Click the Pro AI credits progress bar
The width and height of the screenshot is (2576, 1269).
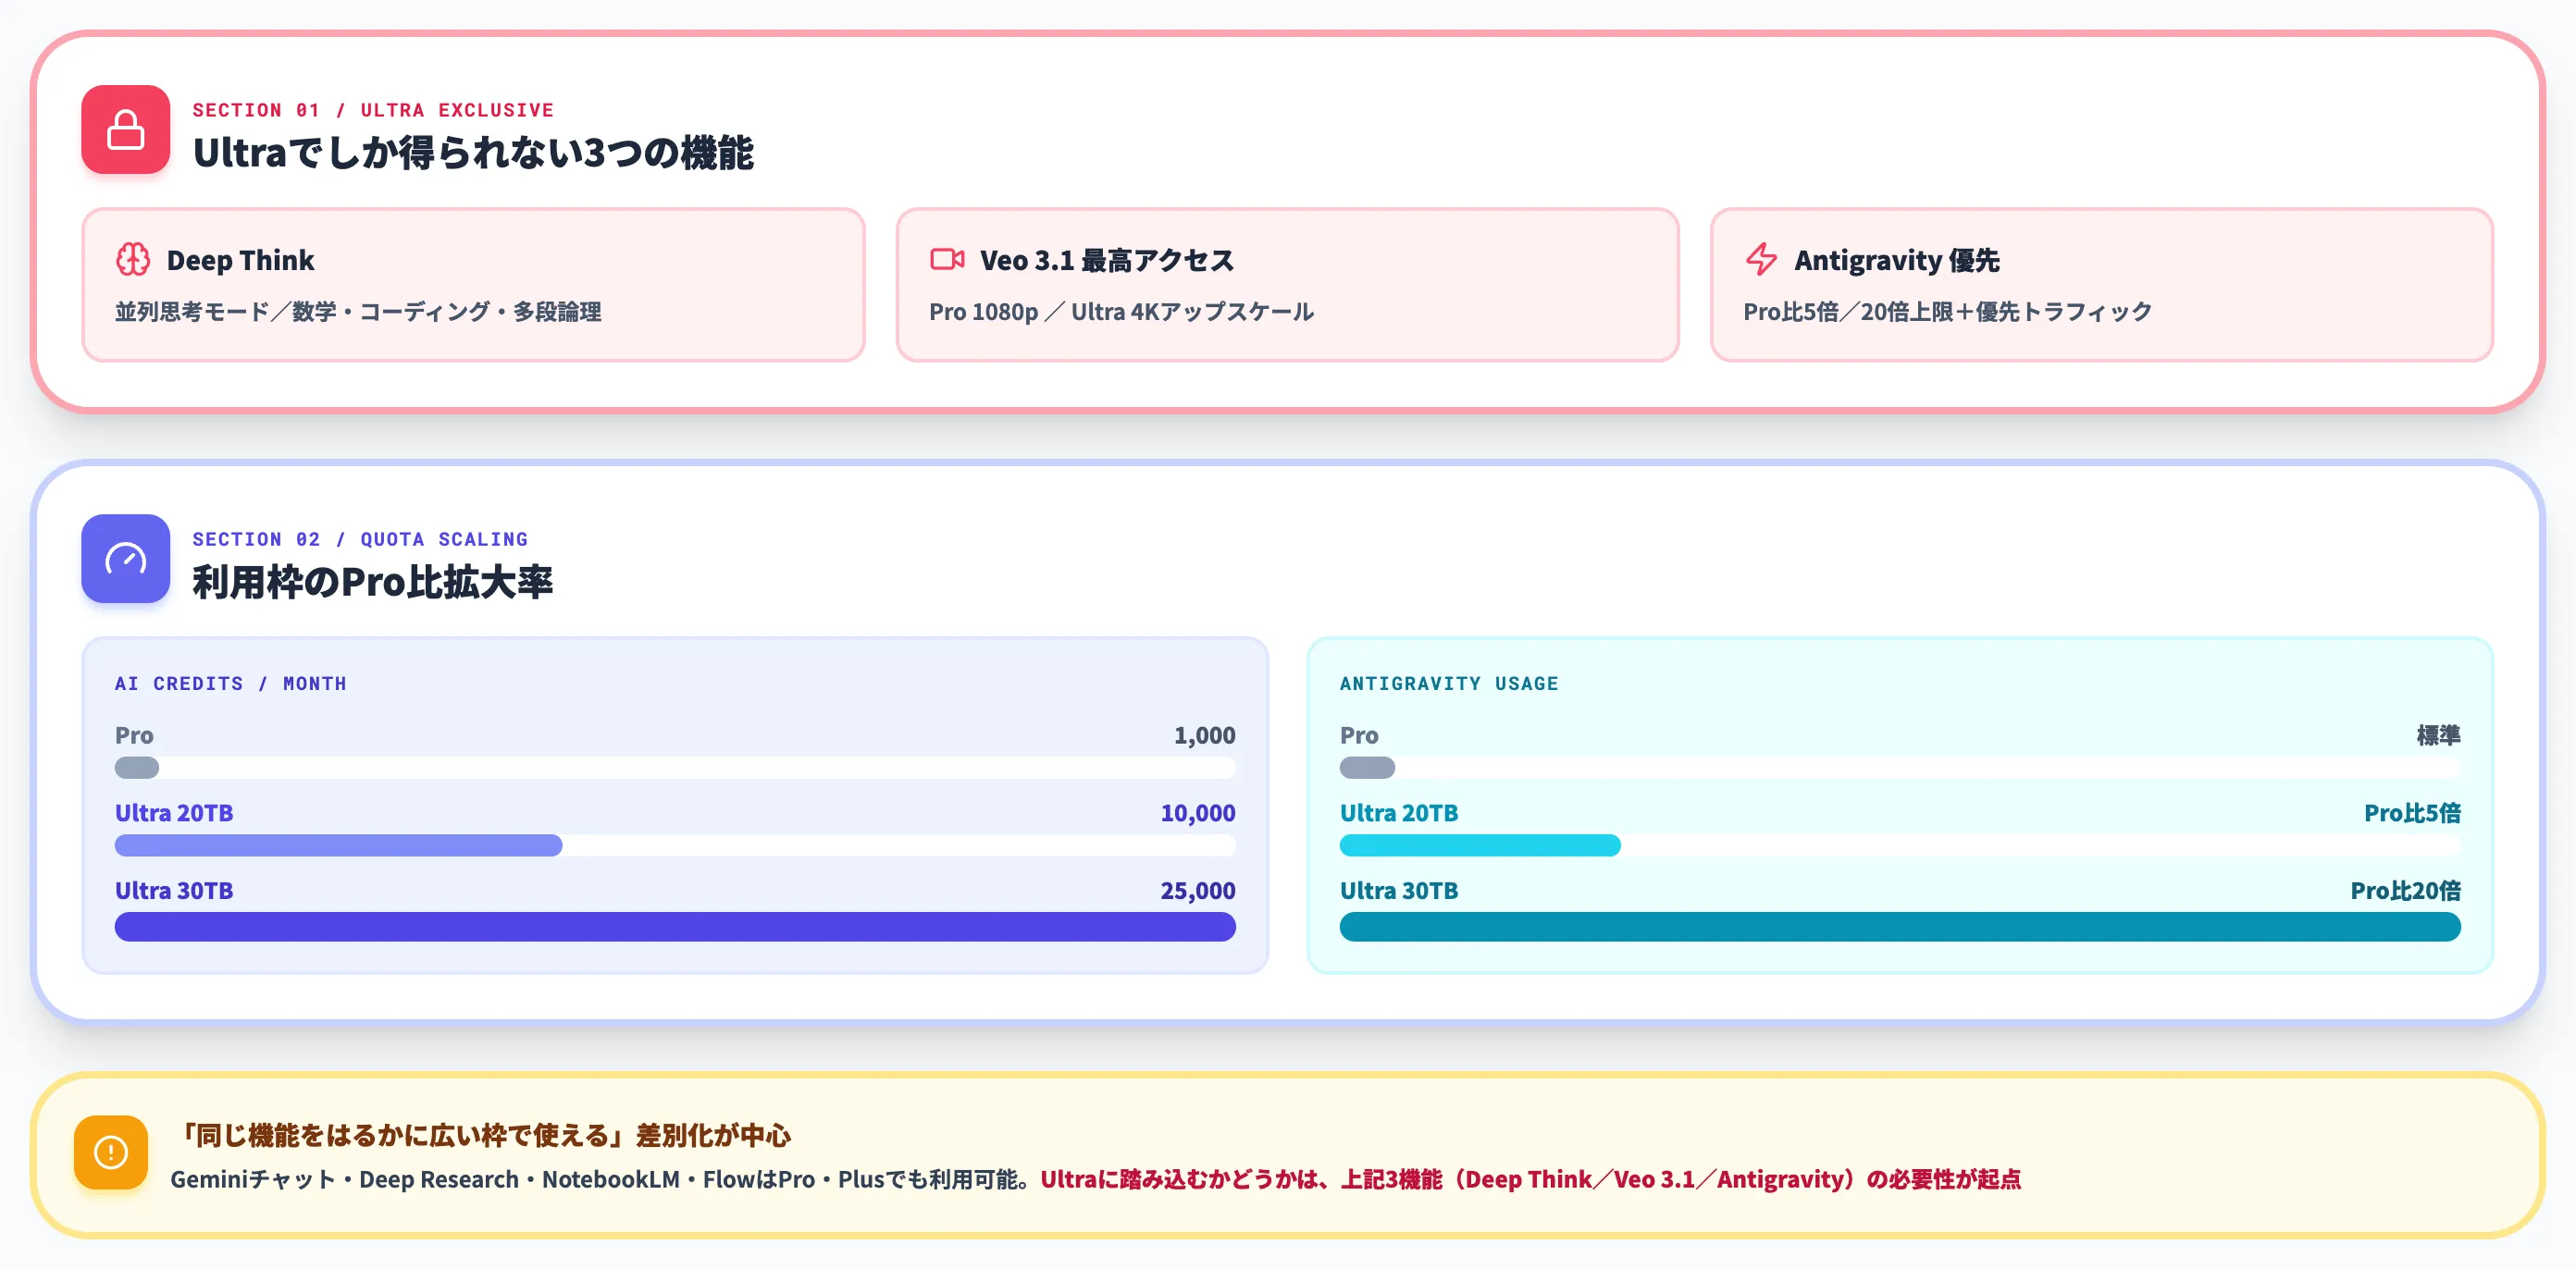[675, 768]
